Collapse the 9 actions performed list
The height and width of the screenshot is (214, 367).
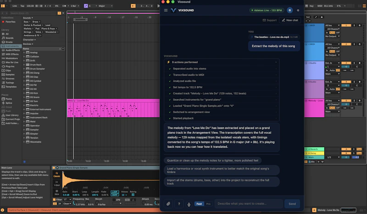[x=276, y=62]
